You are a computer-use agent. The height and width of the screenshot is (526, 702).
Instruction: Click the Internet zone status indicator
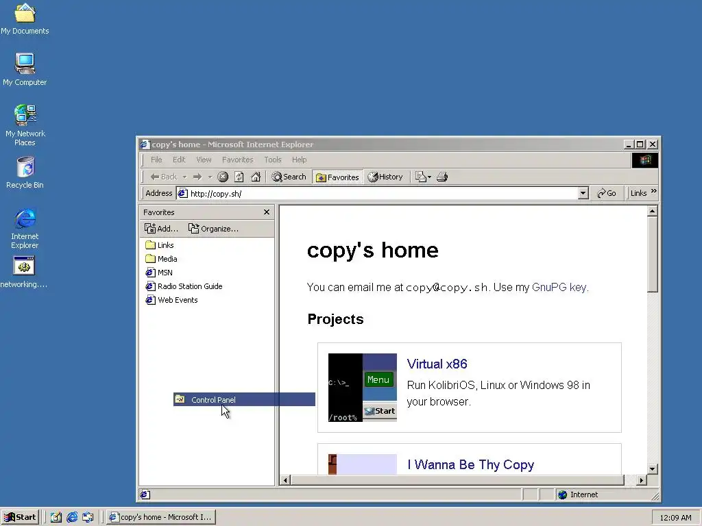604,494
